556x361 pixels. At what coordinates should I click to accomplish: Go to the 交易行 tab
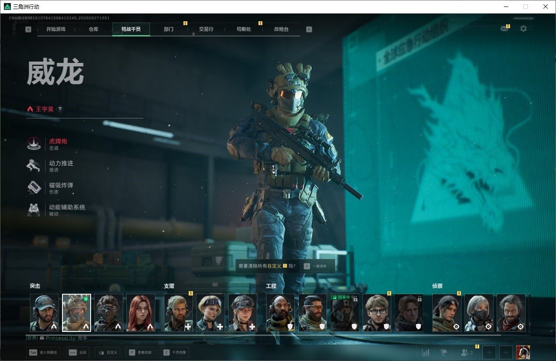[x=206, y=29]
